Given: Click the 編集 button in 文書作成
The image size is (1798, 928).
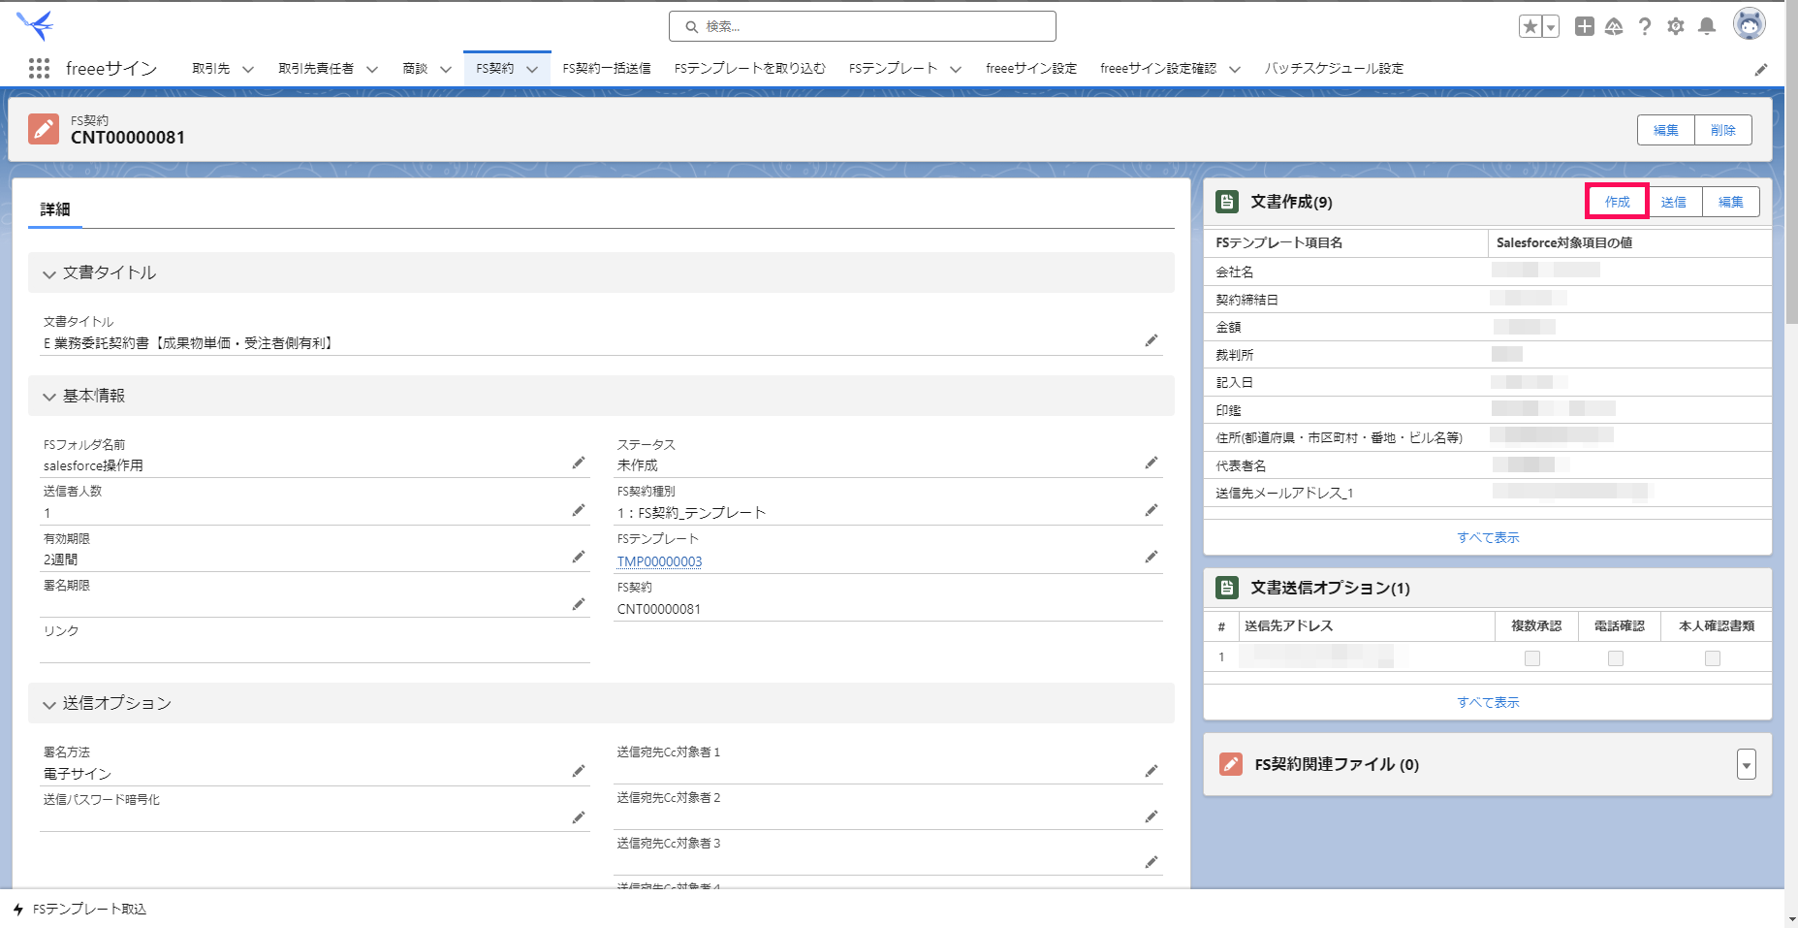Looking at the screenshot, I should pyautogui.click(x=1731, y=202).
